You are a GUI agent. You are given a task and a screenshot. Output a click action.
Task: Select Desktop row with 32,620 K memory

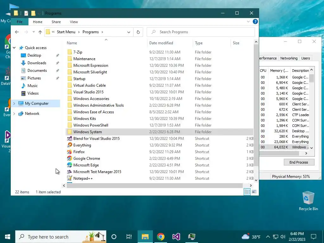(284, 131)
